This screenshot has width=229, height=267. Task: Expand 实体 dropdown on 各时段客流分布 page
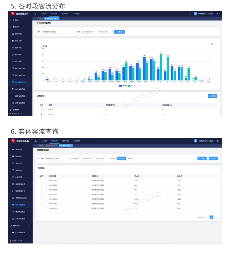pyautogui.click(x=58, y=32)
